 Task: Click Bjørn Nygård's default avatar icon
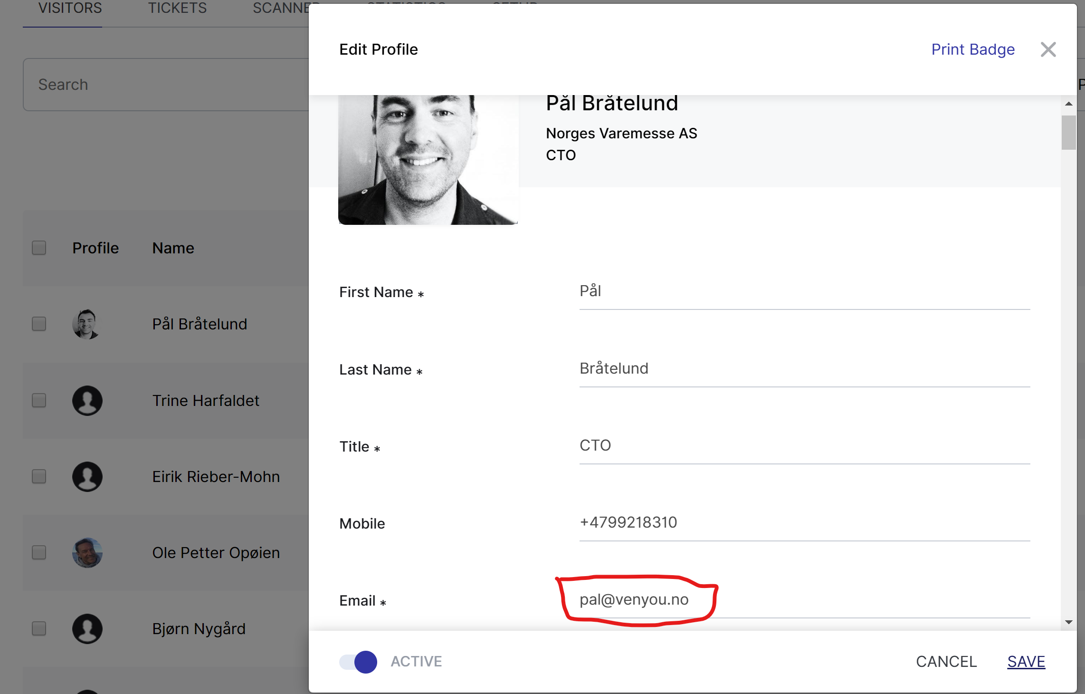point(87,629)
